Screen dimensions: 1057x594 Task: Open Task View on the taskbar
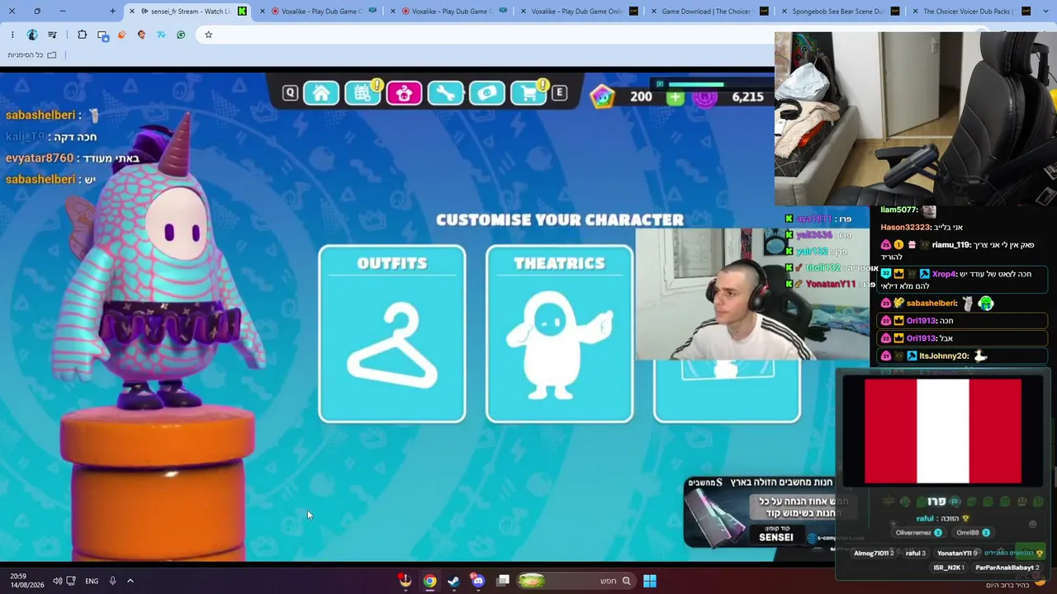pos(503,581)
